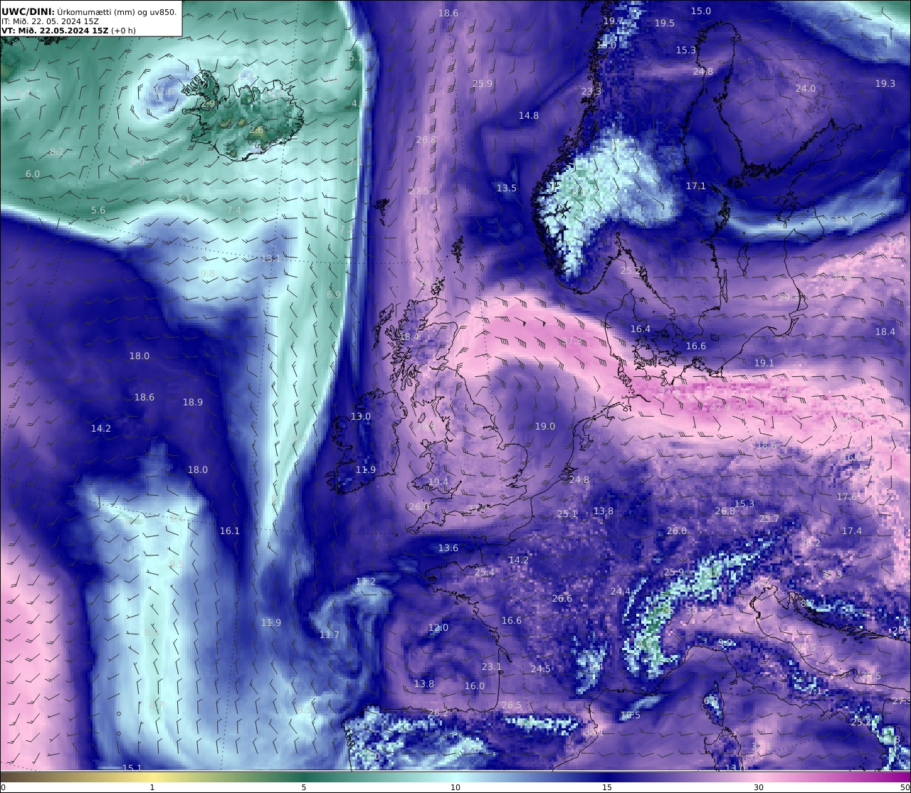Click the 9.8 value in the Atlantic
The image size is (911, 793).
coord(208,273)
